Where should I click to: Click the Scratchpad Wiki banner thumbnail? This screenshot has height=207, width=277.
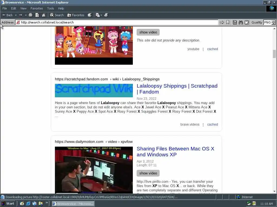[x=94, y=91]
